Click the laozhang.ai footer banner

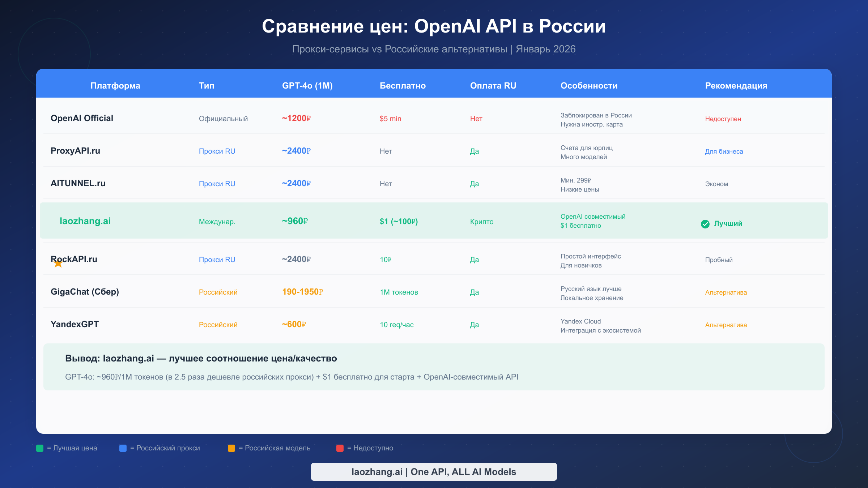pos(434,472)
